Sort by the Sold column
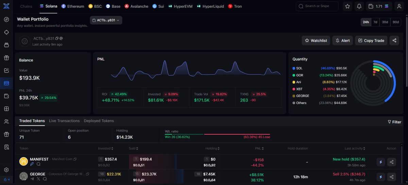The image size is (408, 185). (134, 148)
